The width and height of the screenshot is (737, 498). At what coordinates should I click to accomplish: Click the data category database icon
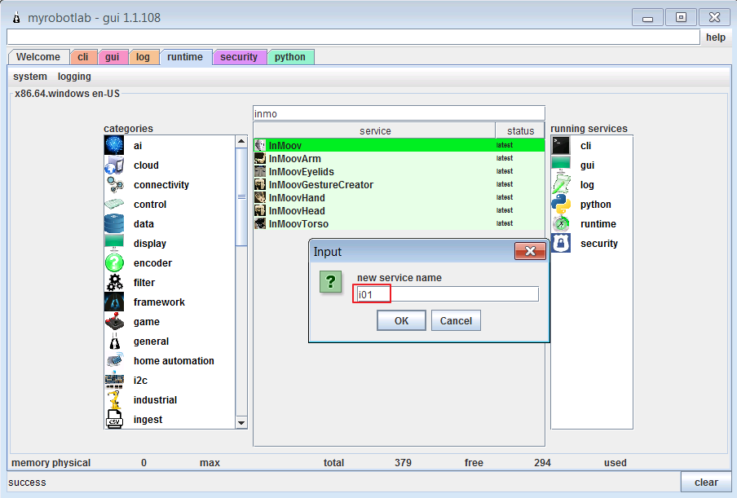coord(114,224)
